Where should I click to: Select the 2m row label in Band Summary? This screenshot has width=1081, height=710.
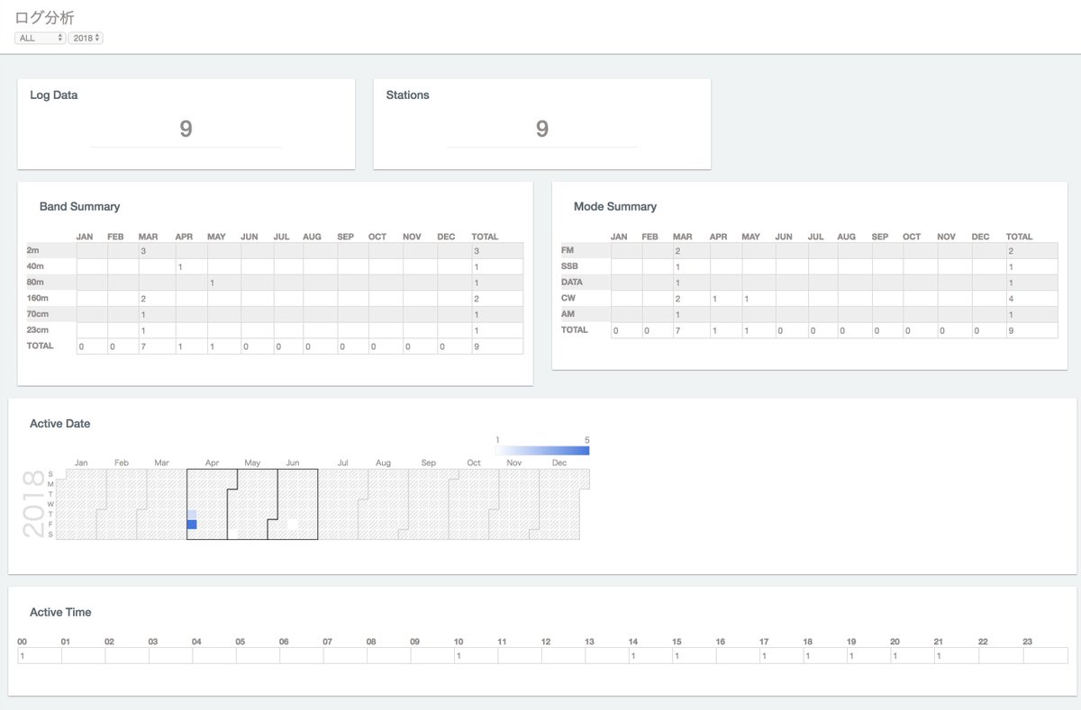33,250
